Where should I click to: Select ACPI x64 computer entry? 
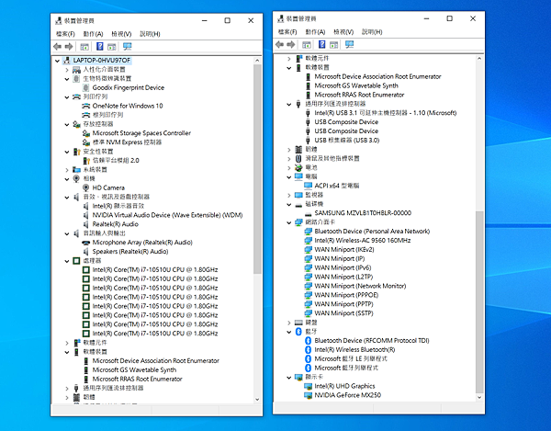pos(337,186)
